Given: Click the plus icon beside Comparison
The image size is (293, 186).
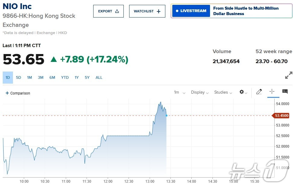Looking at the screenshot, I should [7, 93].
